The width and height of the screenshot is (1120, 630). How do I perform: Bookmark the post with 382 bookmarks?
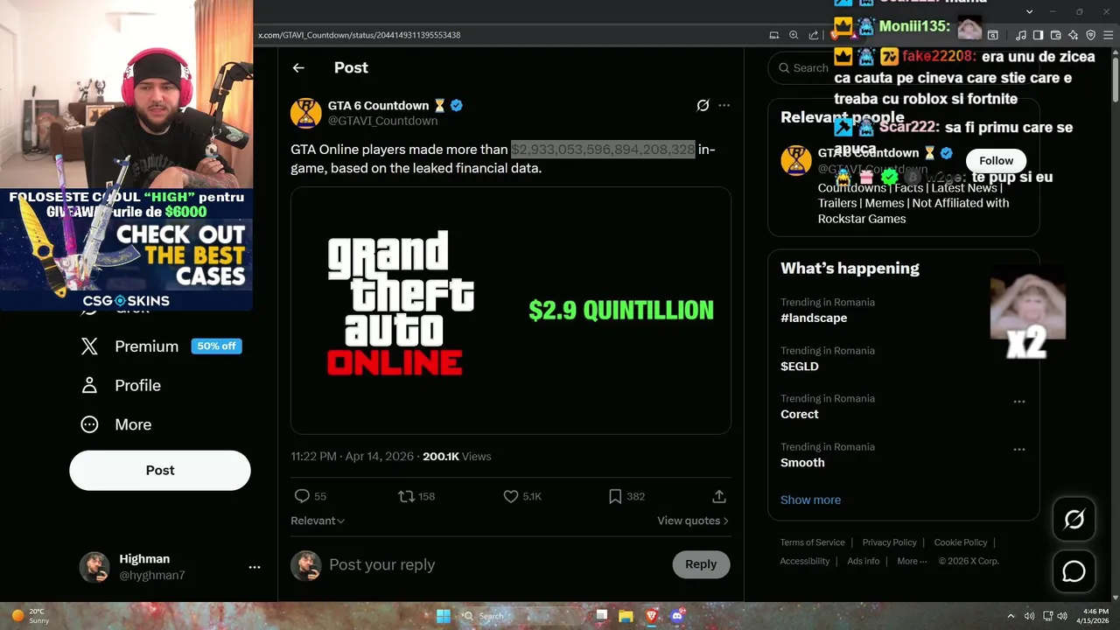pos(615,496)
